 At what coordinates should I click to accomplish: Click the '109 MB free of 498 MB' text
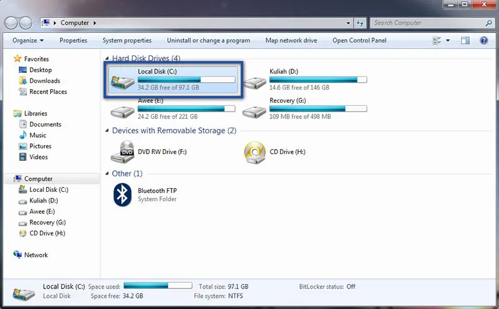(300, 116)
